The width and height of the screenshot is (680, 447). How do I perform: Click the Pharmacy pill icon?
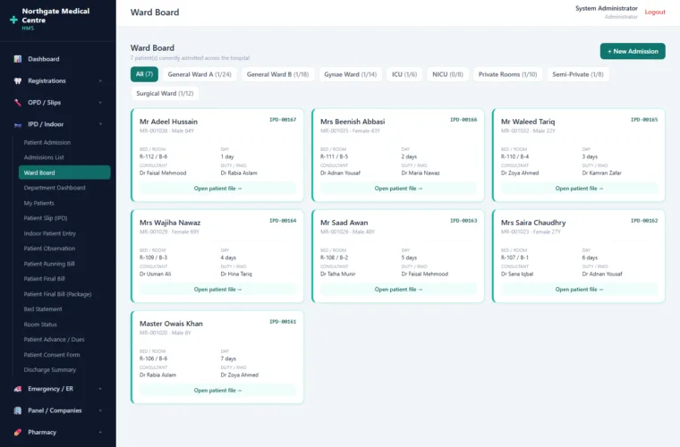[x=17, y=433]
